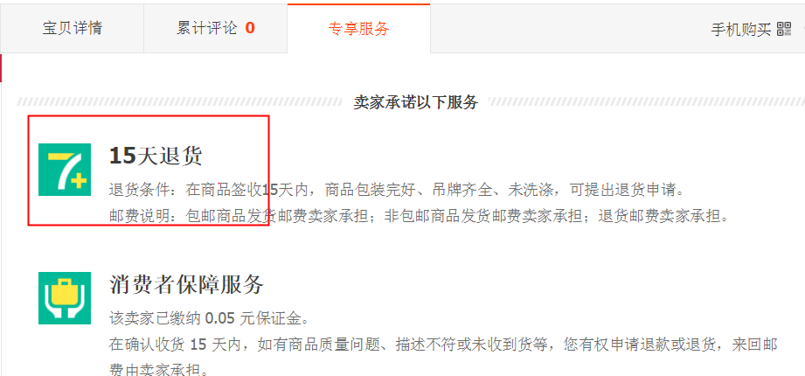Click the green 7+ return icon
The height and width of the screenshot is (376, 805).
[65, 170]
